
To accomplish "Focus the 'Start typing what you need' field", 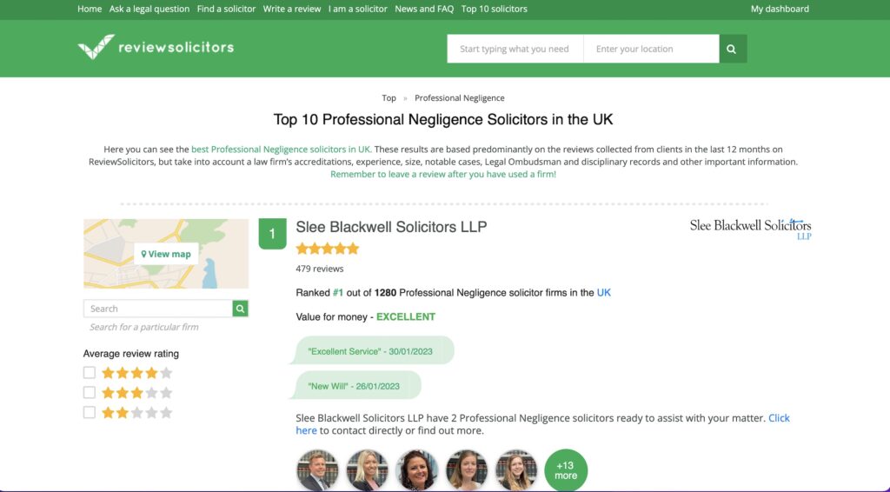I will [x=515, y=49].
